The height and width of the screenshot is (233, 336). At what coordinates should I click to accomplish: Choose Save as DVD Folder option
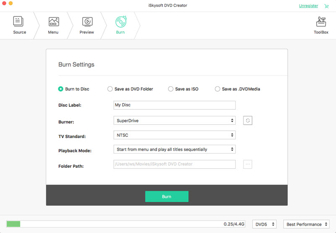pyautogui.click(x=110, y=89)
